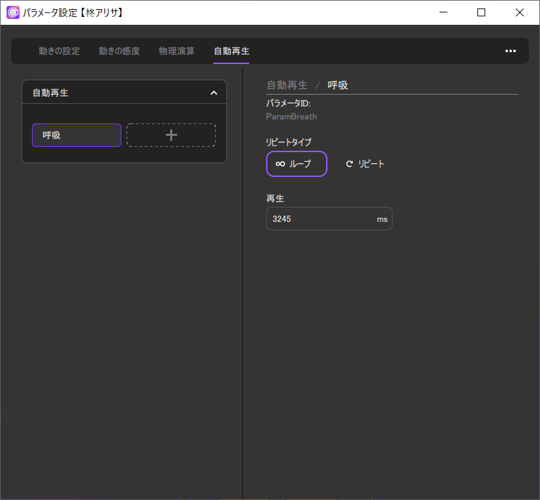Click the ParamBreath parameter ID text

[292, 116]
